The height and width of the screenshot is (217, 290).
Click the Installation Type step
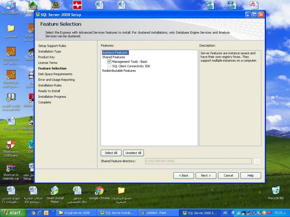pos(50,52)
